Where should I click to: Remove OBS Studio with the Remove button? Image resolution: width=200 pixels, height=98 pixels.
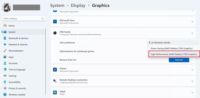click(x=179, y=60)
